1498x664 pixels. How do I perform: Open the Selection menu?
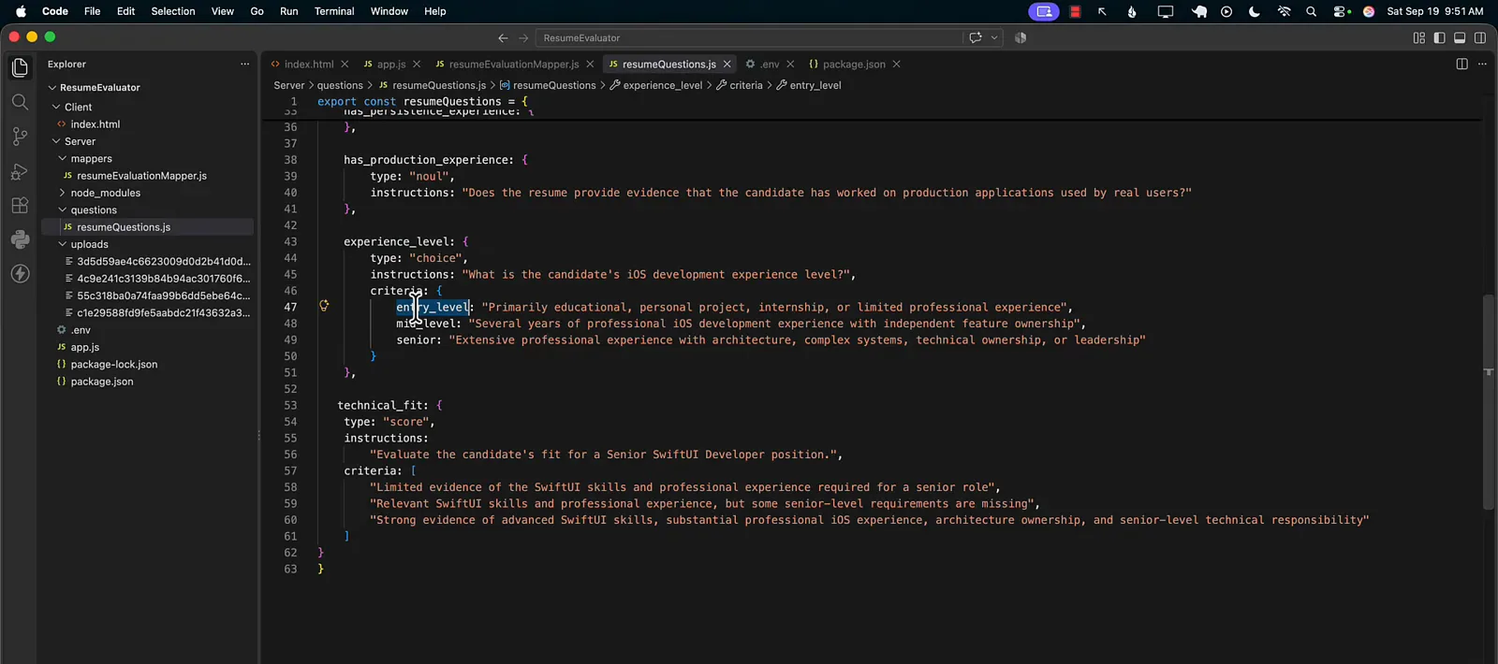pyautogui.click(x=173, y=11)
